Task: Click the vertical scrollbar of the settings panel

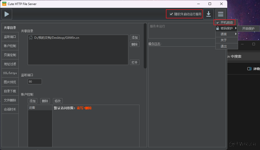Action: click(145, 45)
